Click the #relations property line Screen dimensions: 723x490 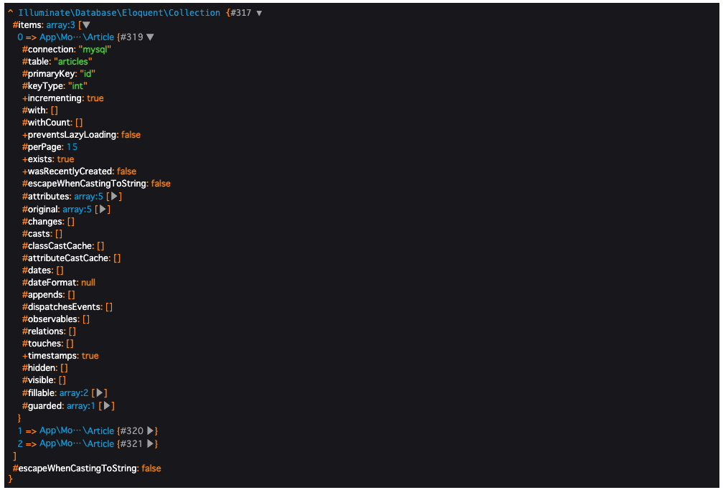(49, 331)
